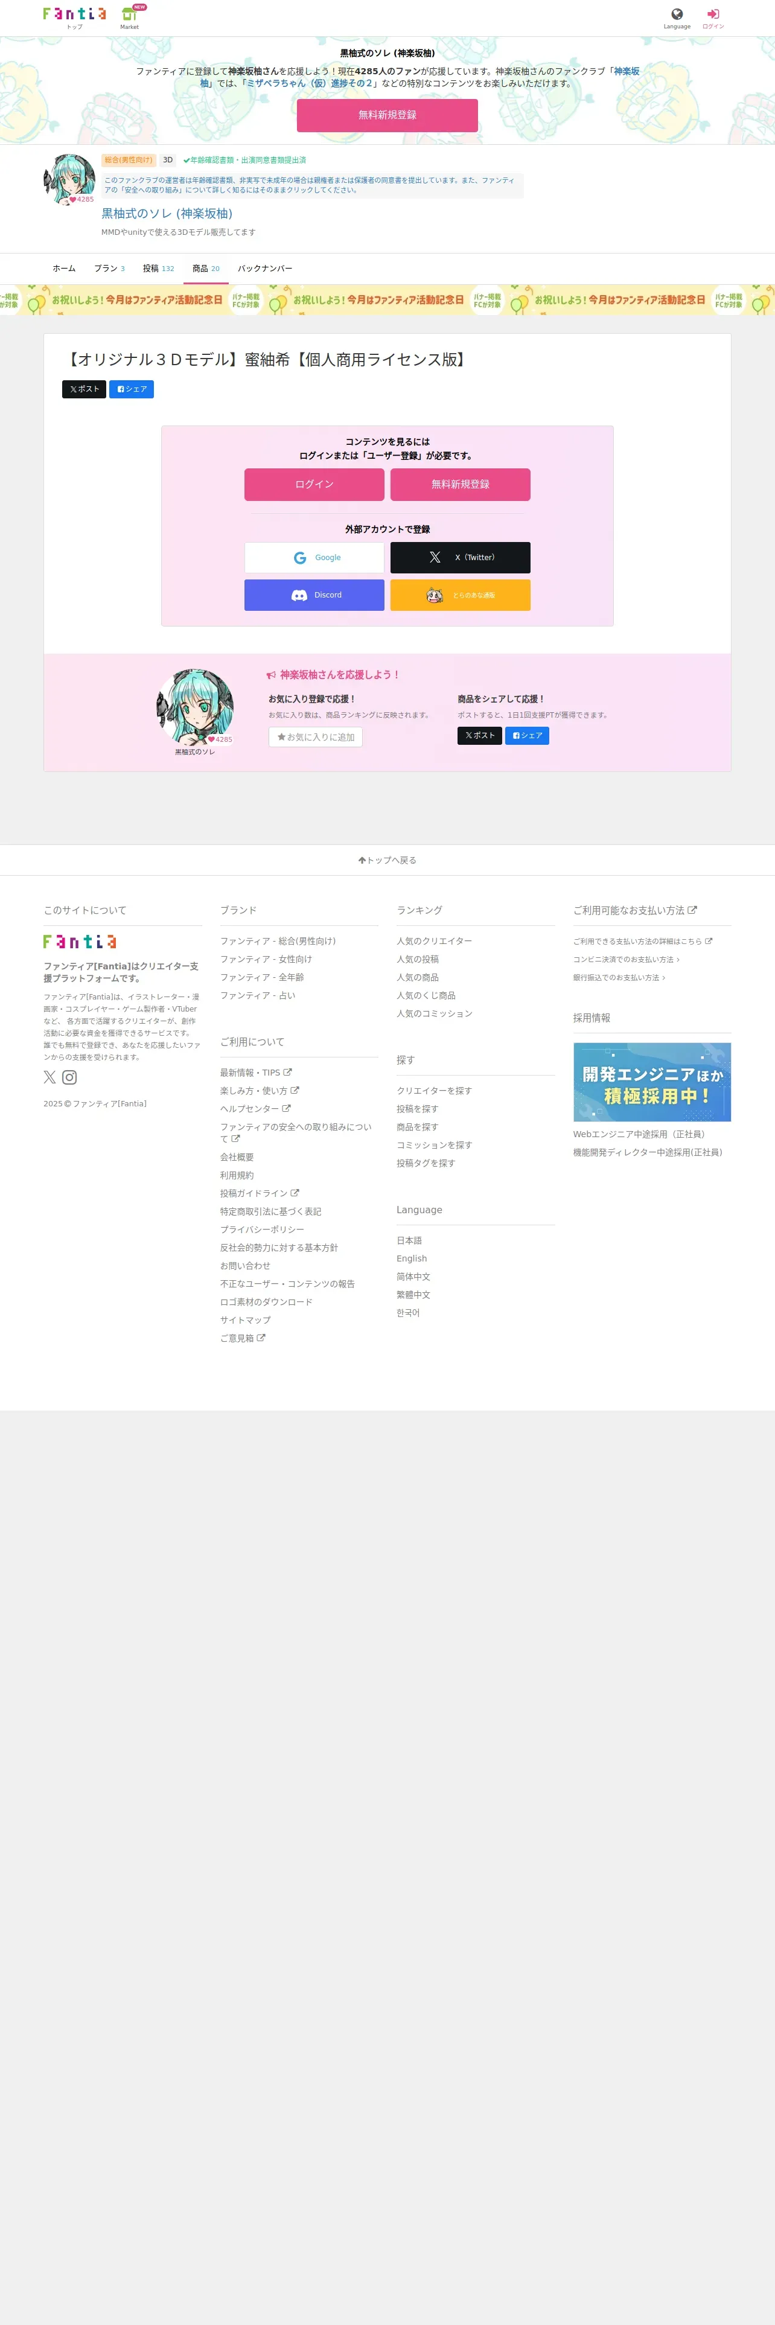The width and height of the screenshot is (775, 2325).
Task: Switch to the 商品 tab
Action: [x=206, y=269]
